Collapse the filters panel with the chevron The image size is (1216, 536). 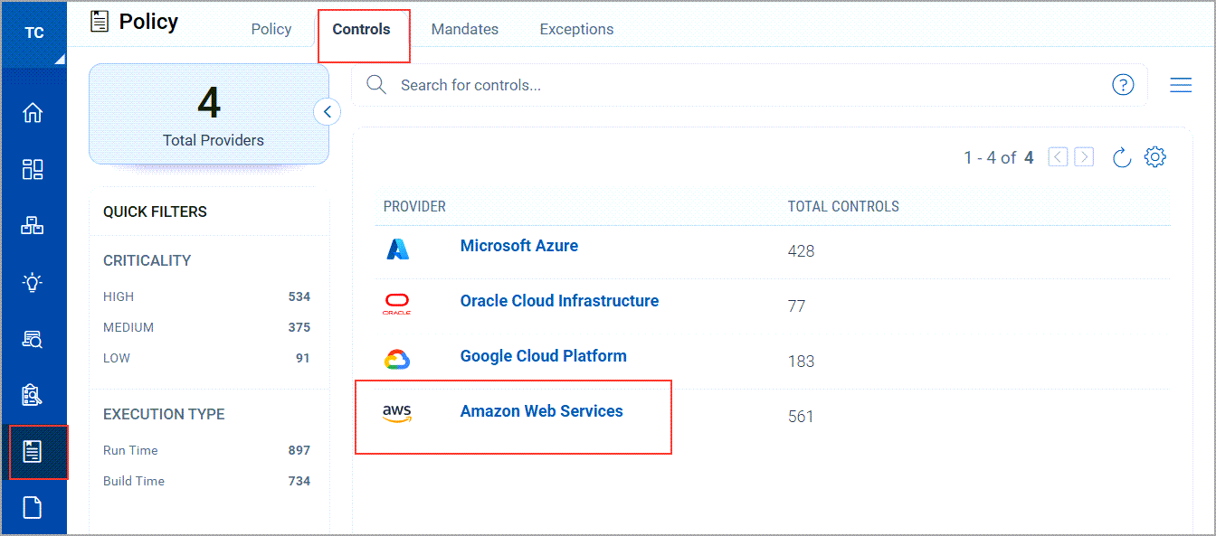click(x=328, y=112)
